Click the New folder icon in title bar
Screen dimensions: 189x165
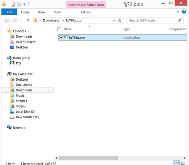[x=19, y=4]
